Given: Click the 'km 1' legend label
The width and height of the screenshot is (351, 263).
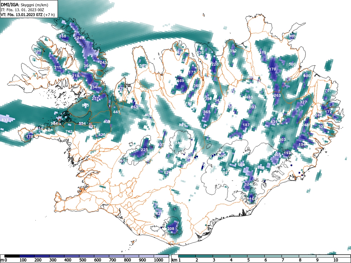Looking at the screenshot, I should tap(176, 260).
